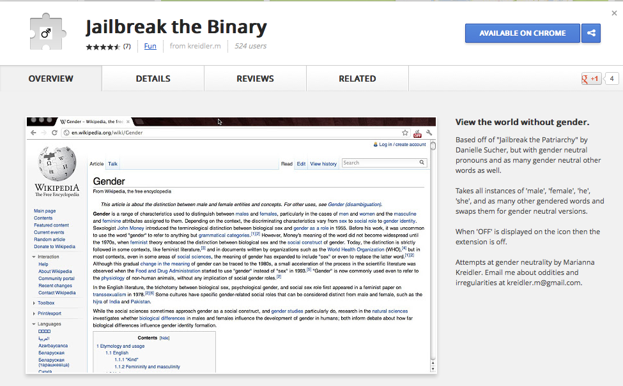Screen dimensions: 623x386
Task: Click the 'View the world without gender.' heading
Action: (522, 122)
